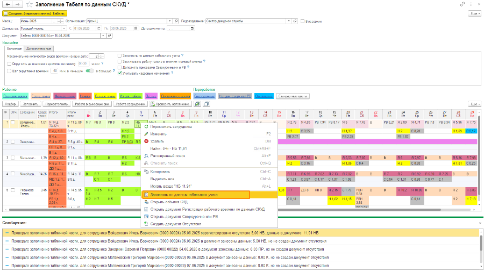Click the Подбор button
This screenshot has height=271, width=484.
[11, 104]
